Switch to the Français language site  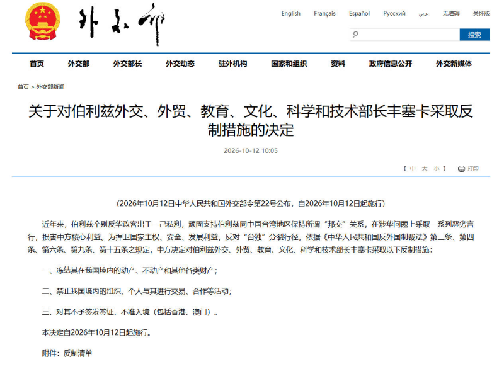coord(324,13)
